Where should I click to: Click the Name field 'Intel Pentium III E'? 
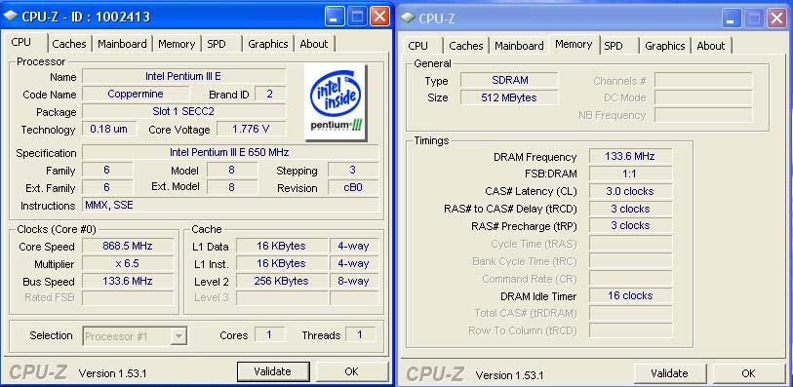click(x=183, y=77)
